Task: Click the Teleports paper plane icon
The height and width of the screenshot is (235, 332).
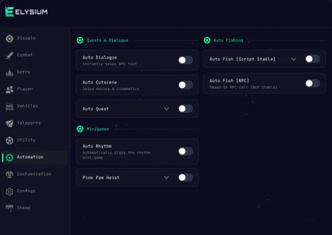Action: pos(9,123)
